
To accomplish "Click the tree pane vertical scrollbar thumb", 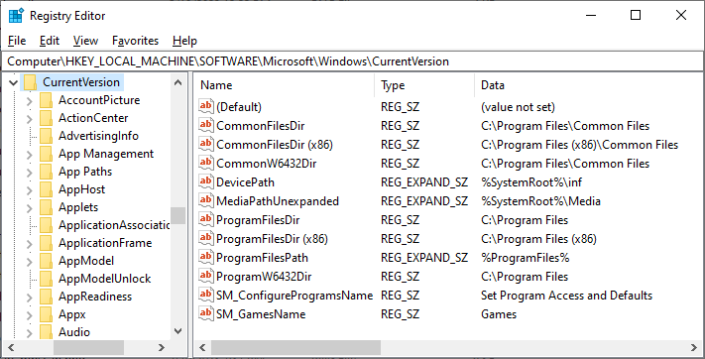I will tap(178, 215).
